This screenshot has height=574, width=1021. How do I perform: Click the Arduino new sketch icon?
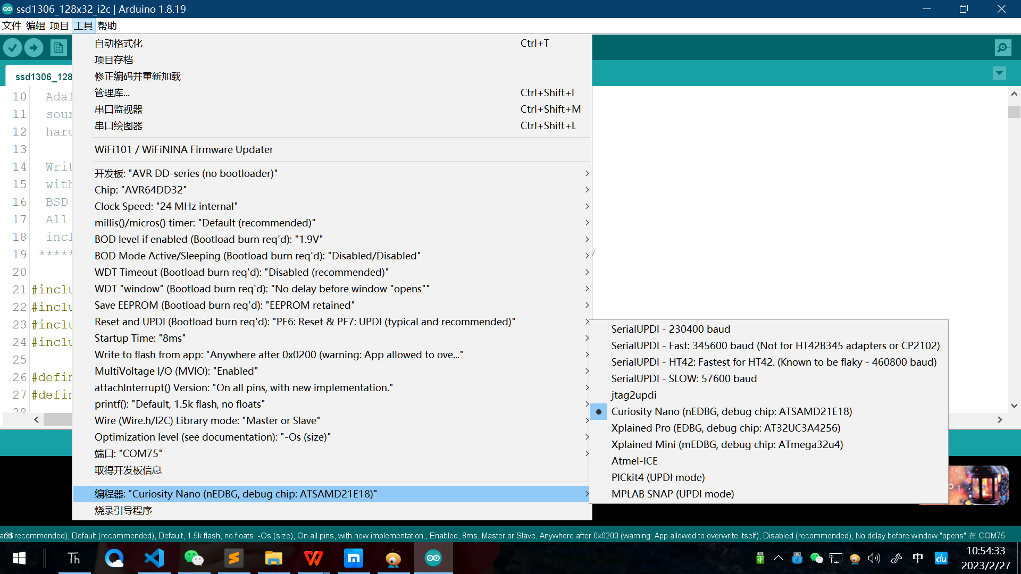58,47
